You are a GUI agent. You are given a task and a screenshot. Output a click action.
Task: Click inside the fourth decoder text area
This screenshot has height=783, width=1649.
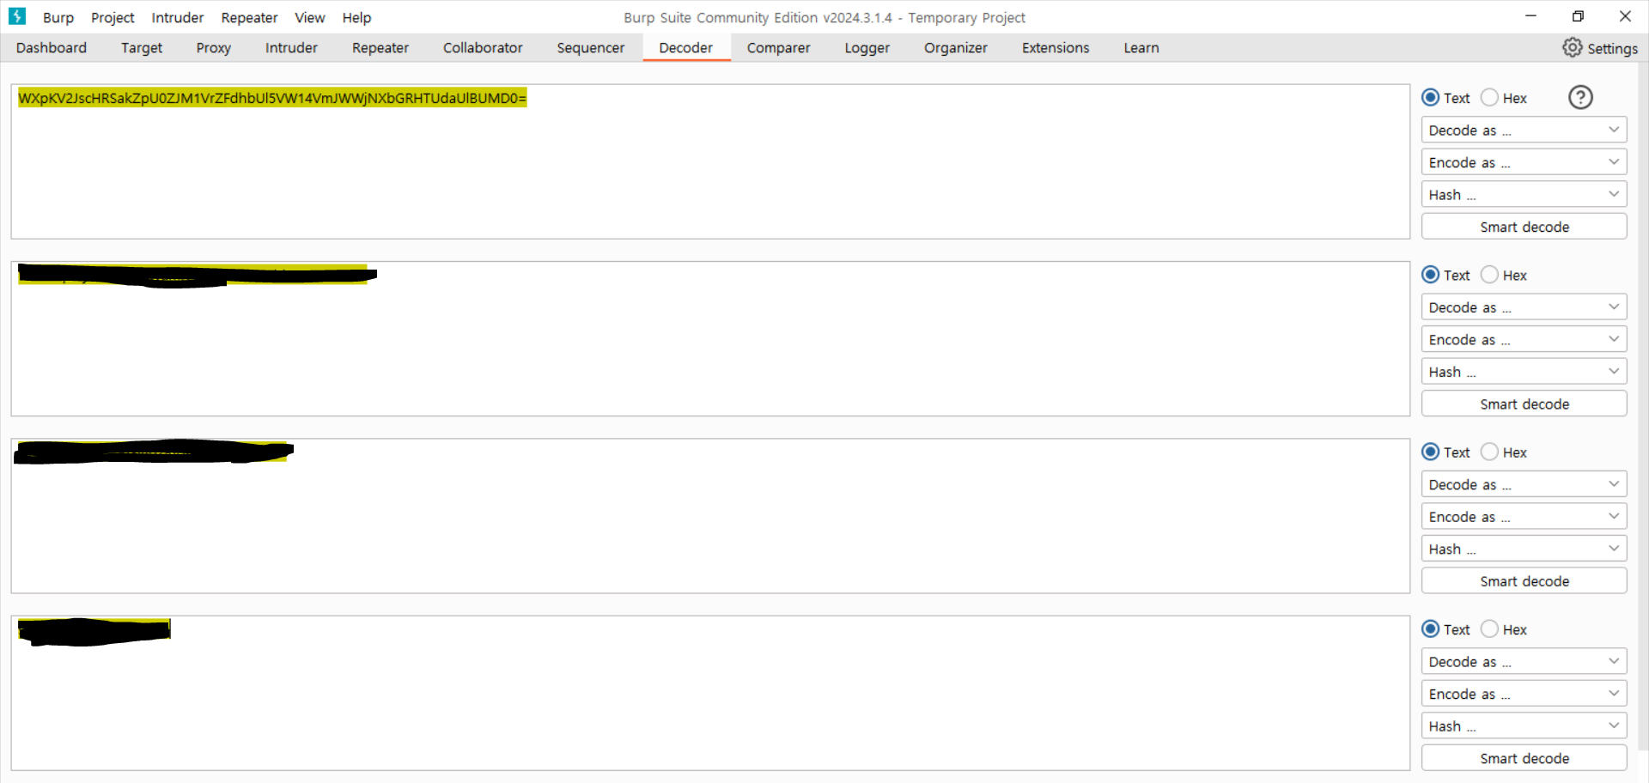click(x=710, y=693)
